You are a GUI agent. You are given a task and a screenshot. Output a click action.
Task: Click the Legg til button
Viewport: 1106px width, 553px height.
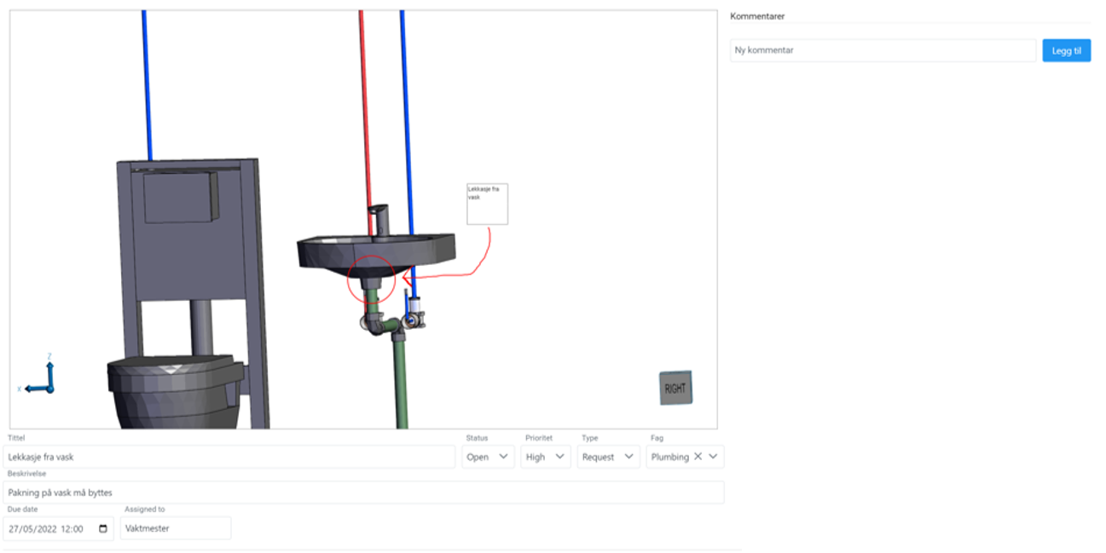click(1066, 50)
